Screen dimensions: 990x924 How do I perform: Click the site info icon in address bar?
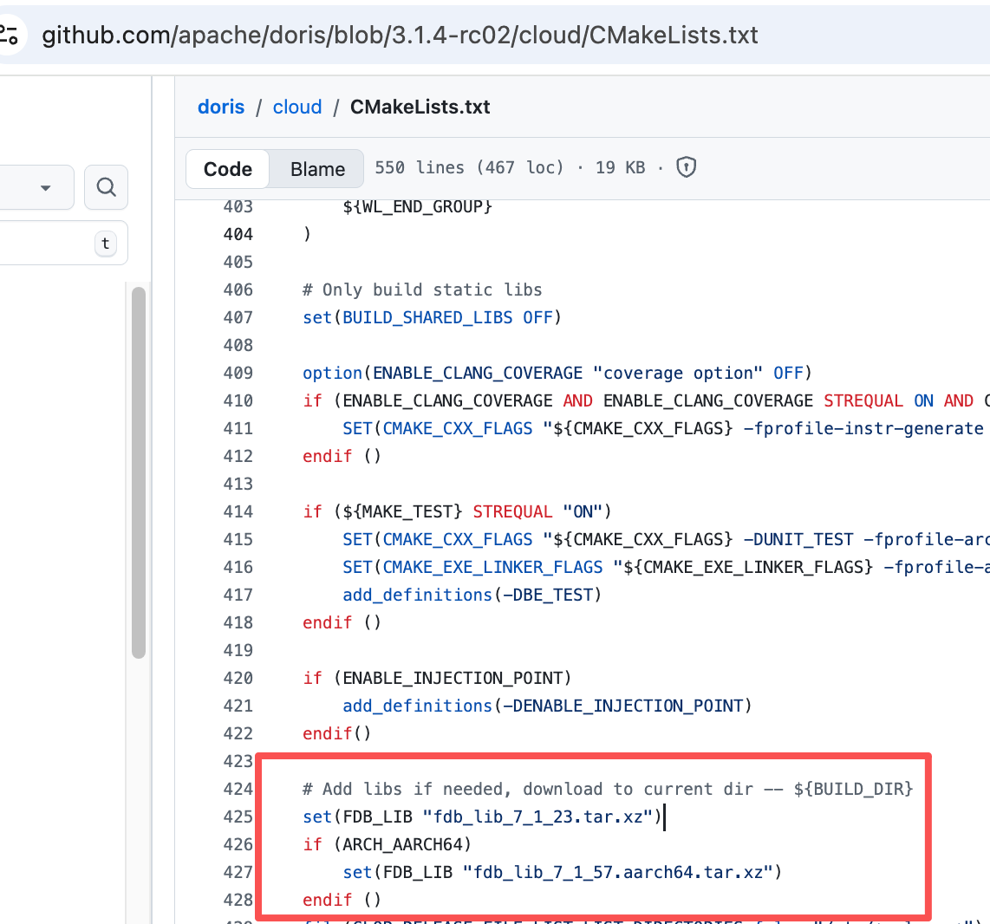click(9, 35)
